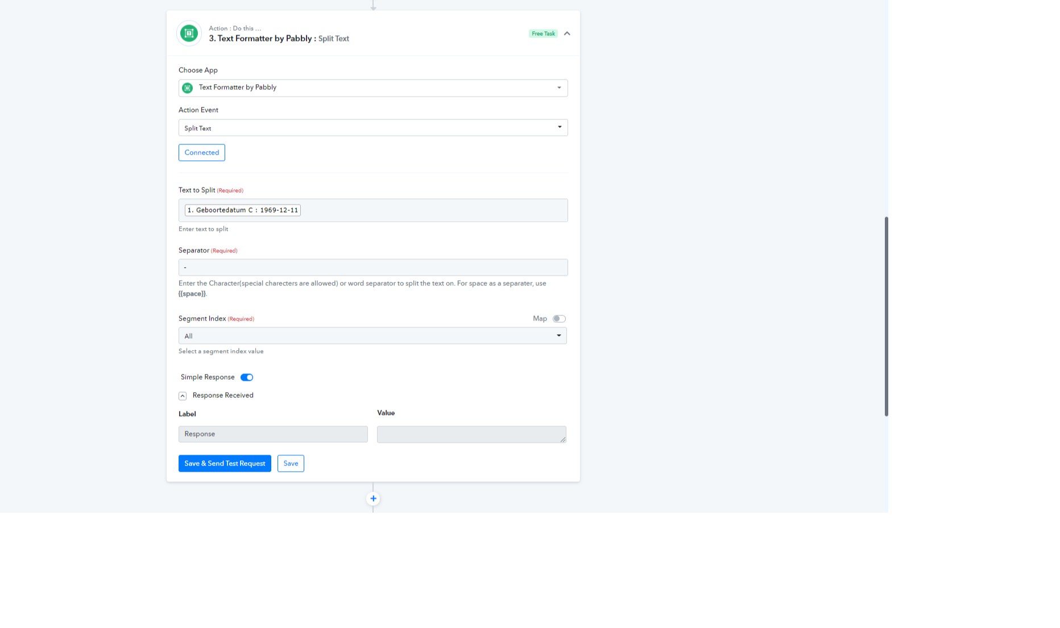Click inside the Text to Split field
This screenshot has width=1060, height=628.
click(x=432, y=210)
